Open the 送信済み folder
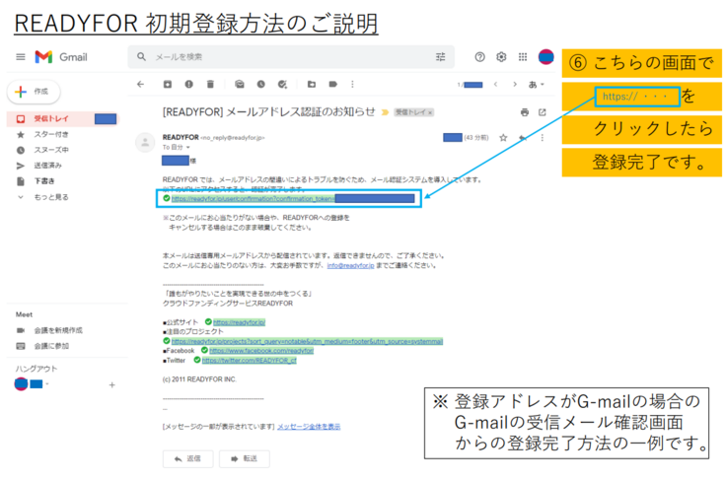Screen dimensions: 726x479 coord(47,166)
